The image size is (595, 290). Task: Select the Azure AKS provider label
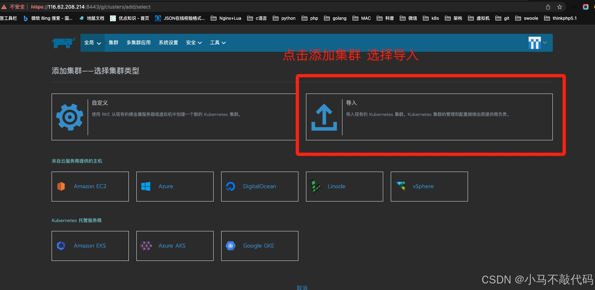click(172, 246)
